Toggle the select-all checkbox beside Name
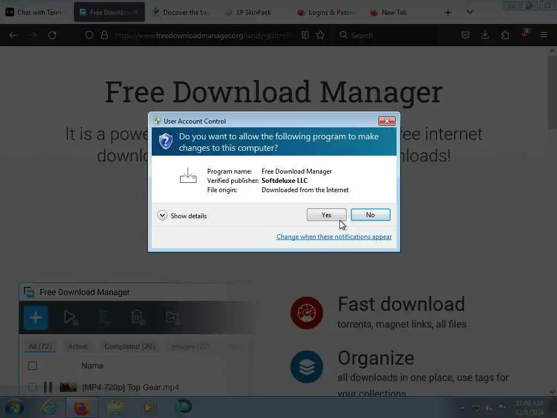This screenshot has width=557, height=418. (33, 365)
